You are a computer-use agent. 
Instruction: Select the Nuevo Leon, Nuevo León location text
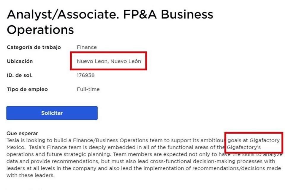109,61
